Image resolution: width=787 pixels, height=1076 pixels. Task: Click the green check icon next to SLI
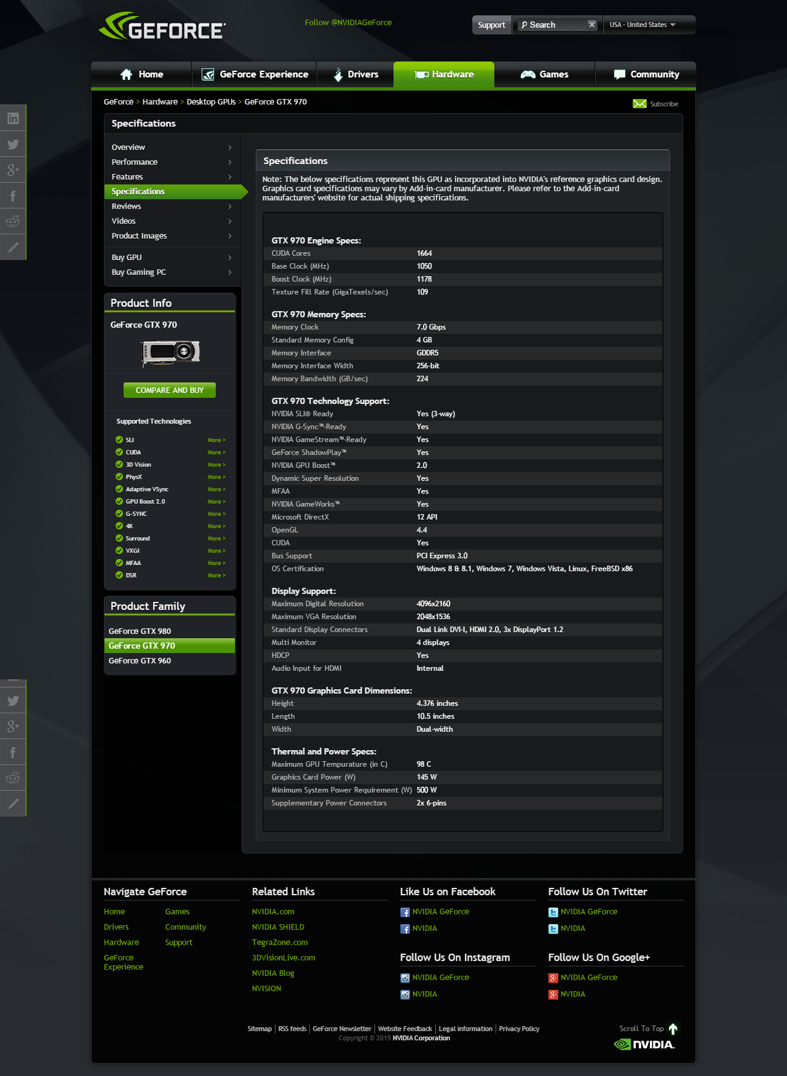119,440
